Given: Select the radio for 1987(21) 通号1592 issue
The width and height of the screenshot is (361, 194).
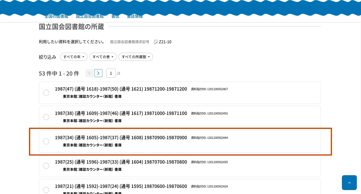Looking at the screenshot, I should click(46, 190).
